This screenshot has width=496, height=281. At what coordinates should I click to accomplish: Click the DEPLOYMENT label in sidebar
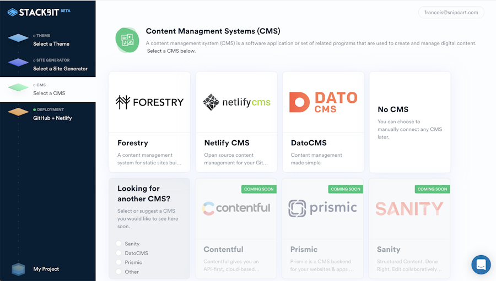tap(50, 109)
